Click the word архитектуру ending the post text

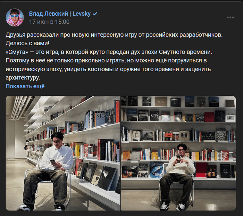(23, 78)
